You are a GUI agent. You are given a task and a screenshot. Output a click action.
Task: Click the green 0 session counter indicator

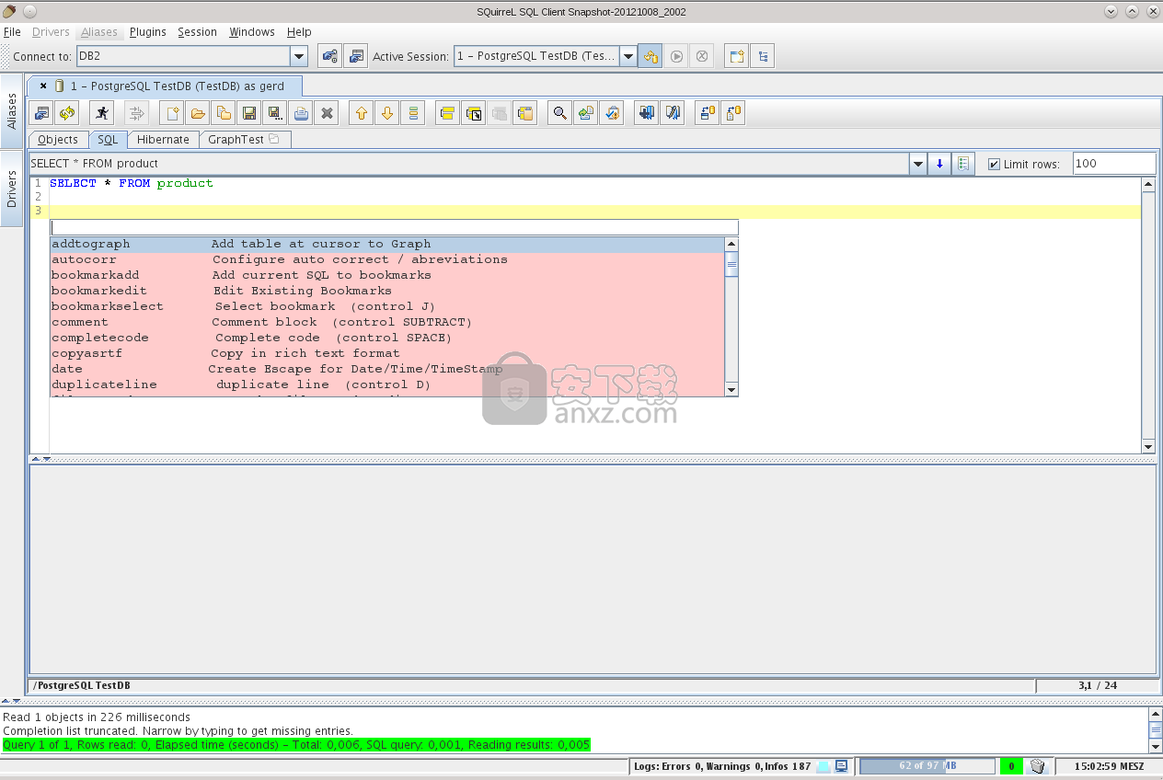(1011, 766)
